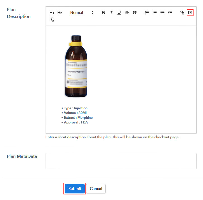Click the 'Type : Injection' bullet line
This screenshot has height=200, width=203.
75,108
